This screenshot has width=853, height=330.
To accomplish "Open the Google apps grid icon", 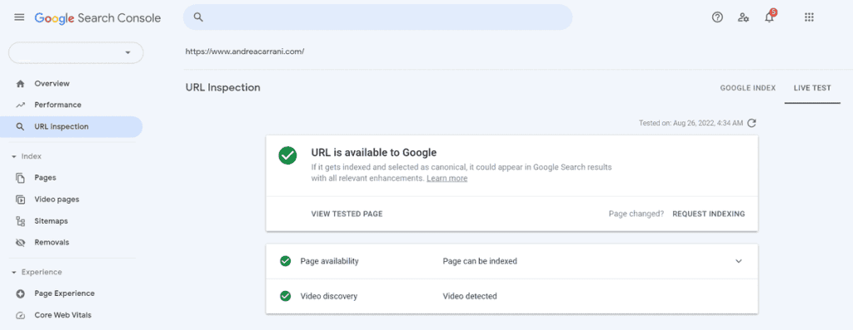I will point(809,17).
